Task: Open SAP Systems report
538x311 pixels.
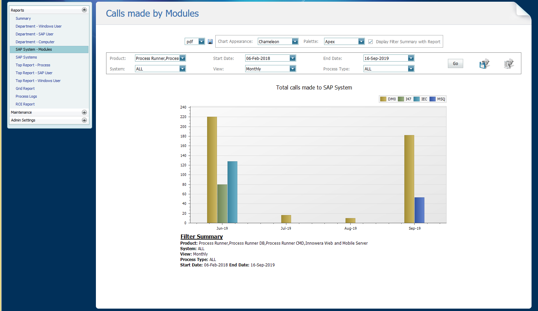Action: click(26, 57)
